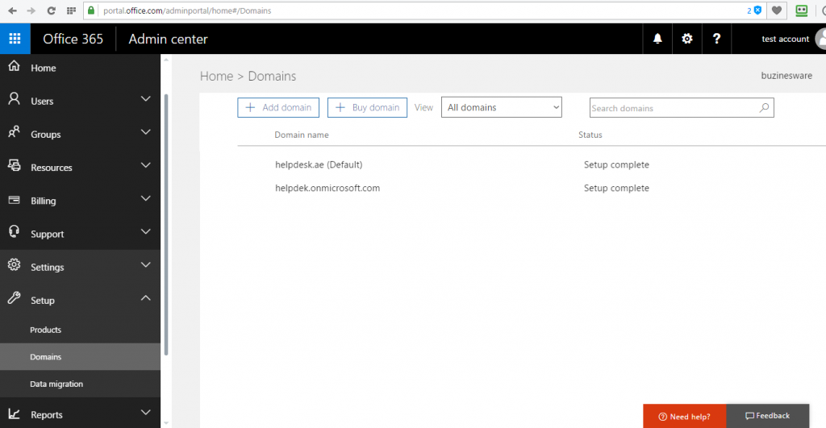The image size is (826, 428).
Task: Click Setup complete status for helpdesk.ae
Action: (616, 164)
